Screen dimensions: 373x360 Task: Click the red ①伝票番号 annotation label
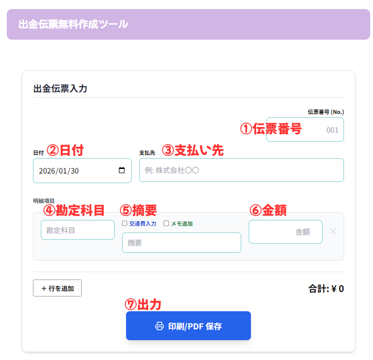click(x=271, y=129)
